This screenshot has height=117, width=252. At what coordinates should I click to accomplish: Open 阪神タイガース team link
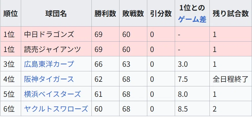point(49,79)
